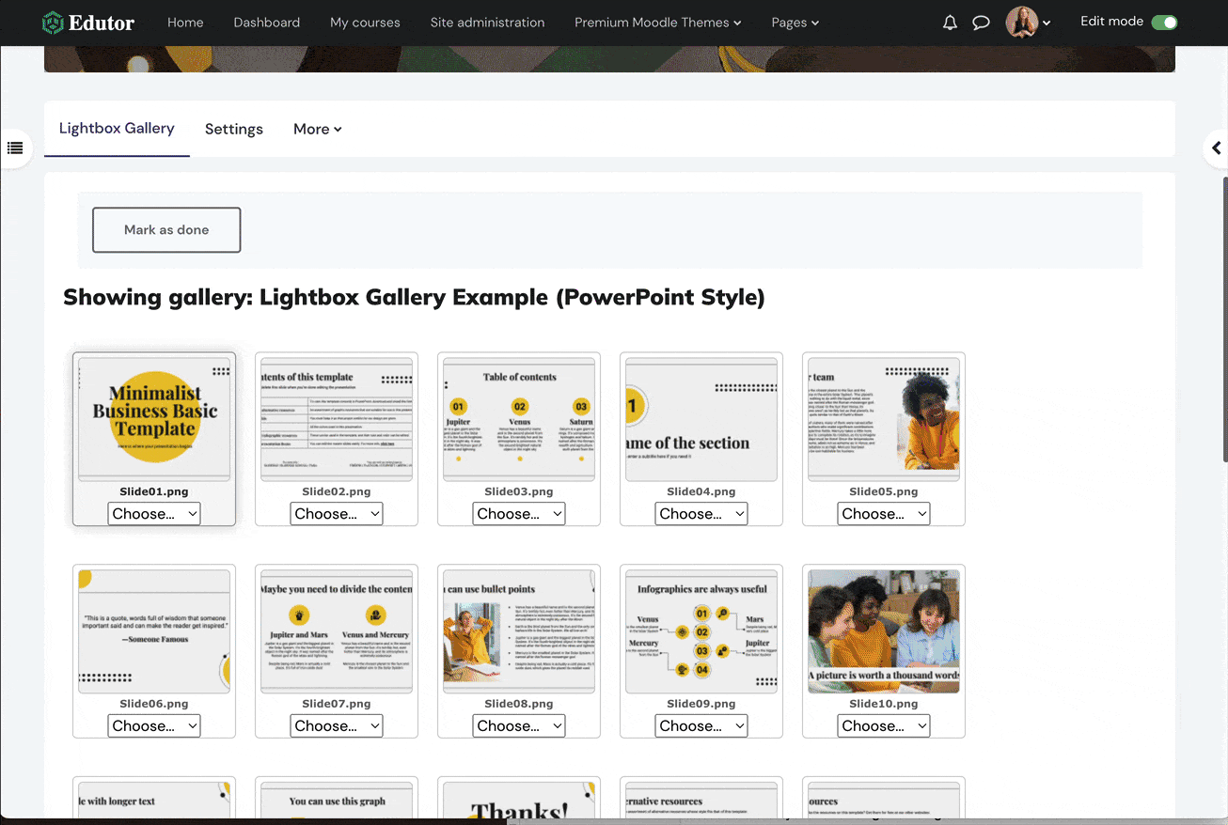Expand the Pages menu
The width and height of the screenshot is (1228, 825).
coord(795,23)
